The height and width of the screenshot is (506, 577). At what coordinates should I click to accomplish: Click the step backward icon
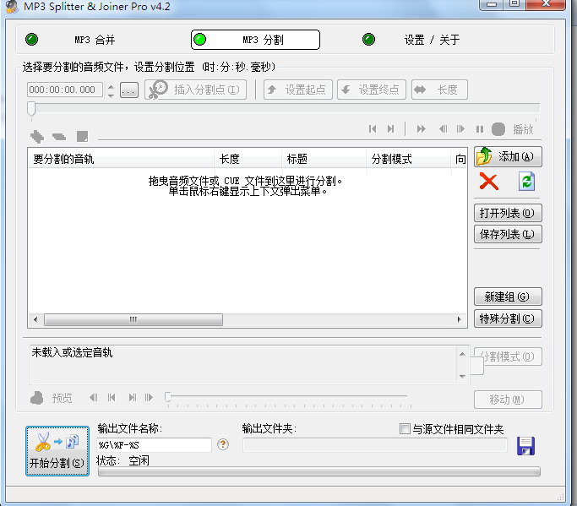443,128
